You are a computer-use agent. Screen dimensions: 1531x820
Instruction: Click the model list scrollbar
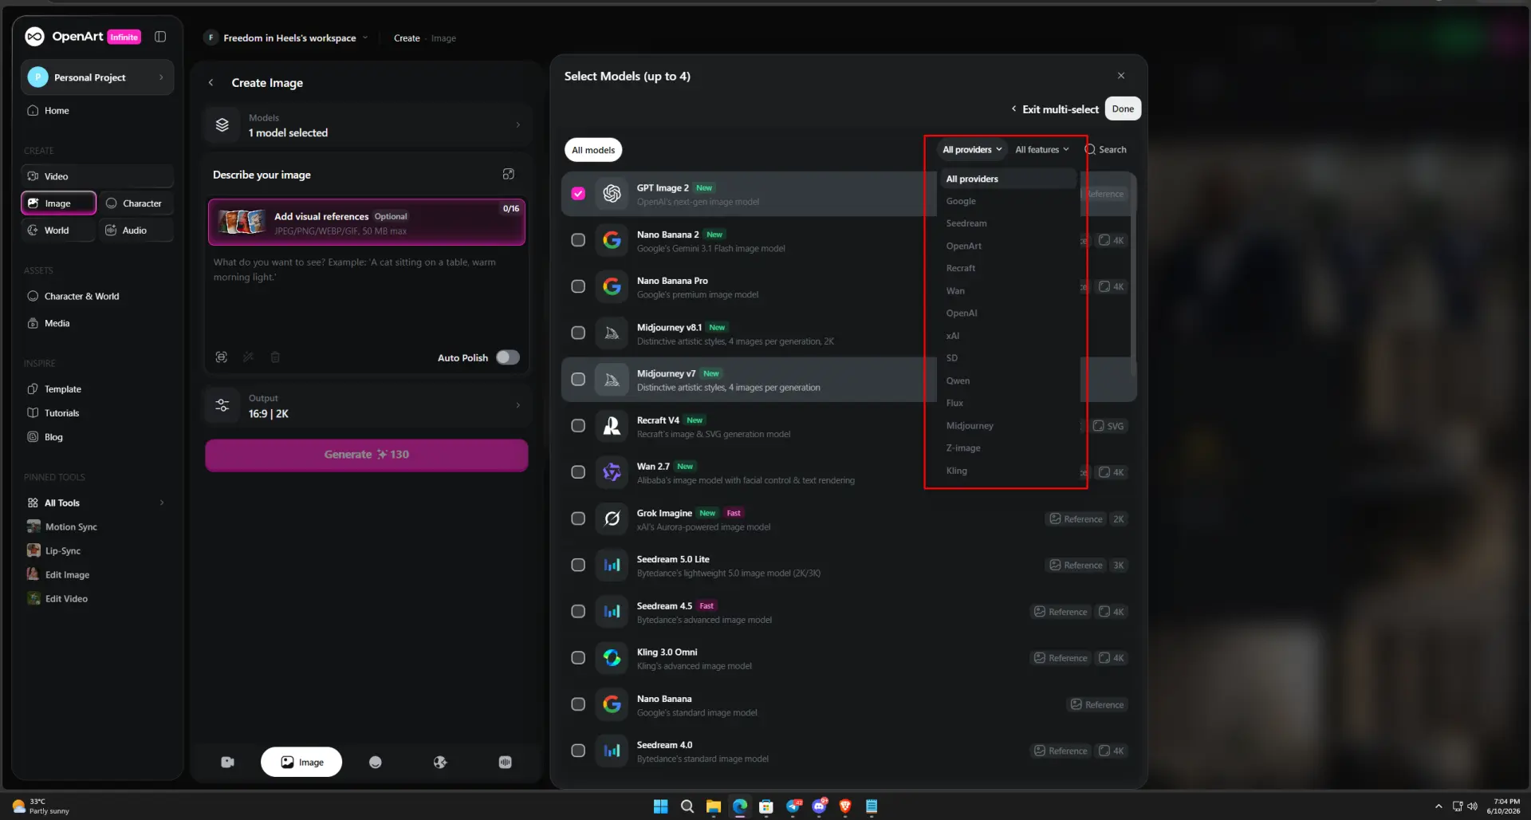(1134, 275)
